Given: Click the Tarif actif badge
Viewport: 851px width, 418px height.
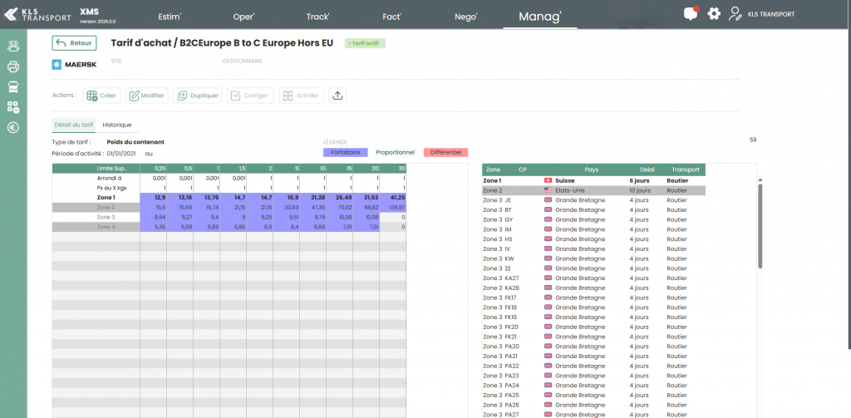Looking at the screenshot, I should pos(365,43).
